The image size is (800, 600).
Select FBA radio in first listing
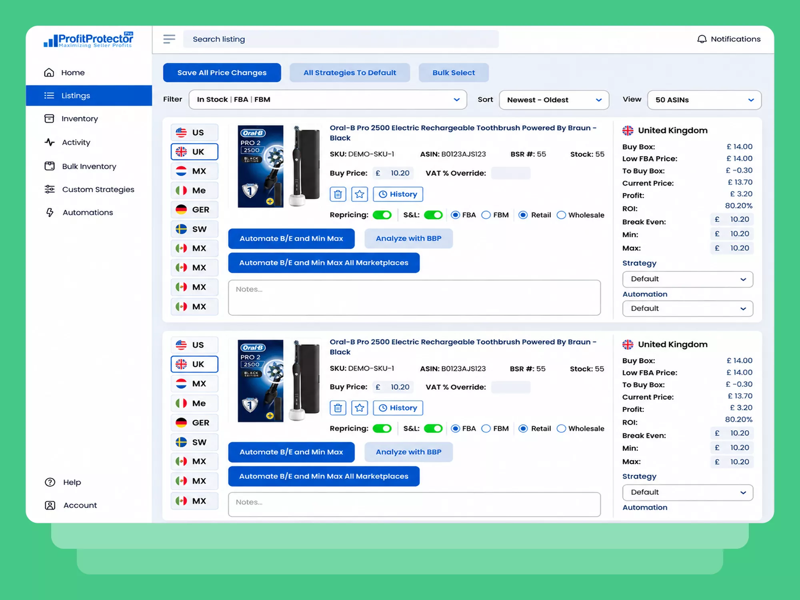coord(455,215)
